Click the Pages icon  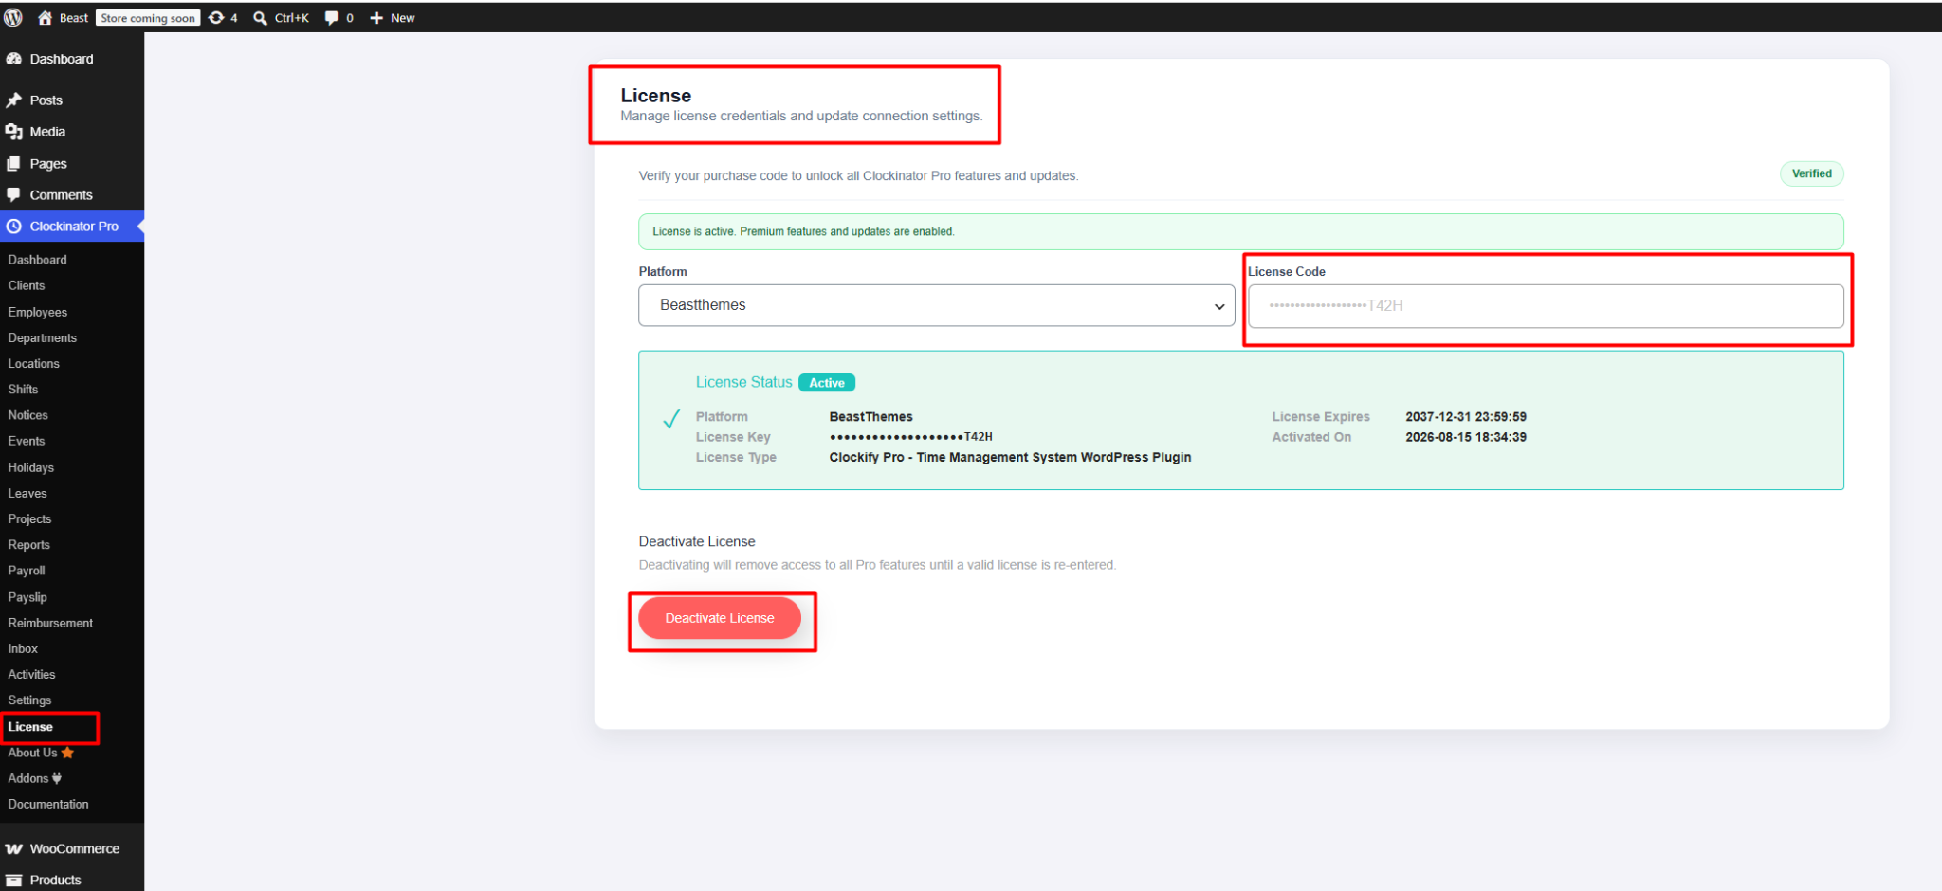(x=13, y=163)
